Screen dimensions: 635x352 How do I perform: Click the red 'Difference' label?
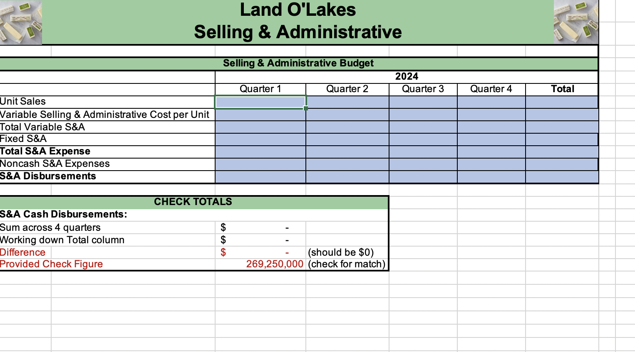[x=22, y=252]
